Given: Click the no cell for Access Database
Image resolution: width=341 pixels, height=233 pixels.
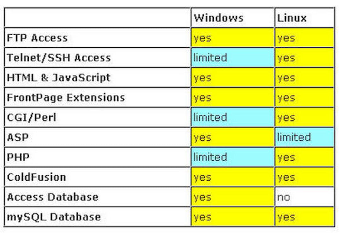Looking at the screenshot, I should coord(304,197).
